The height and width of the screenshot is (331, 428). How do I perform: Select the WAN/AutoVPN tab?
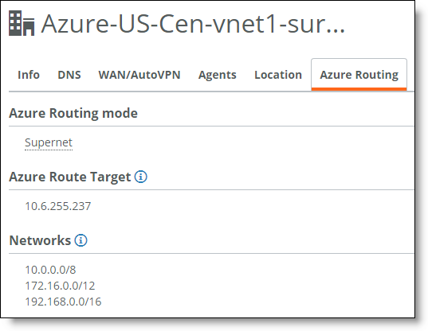(x=139, y=75)
